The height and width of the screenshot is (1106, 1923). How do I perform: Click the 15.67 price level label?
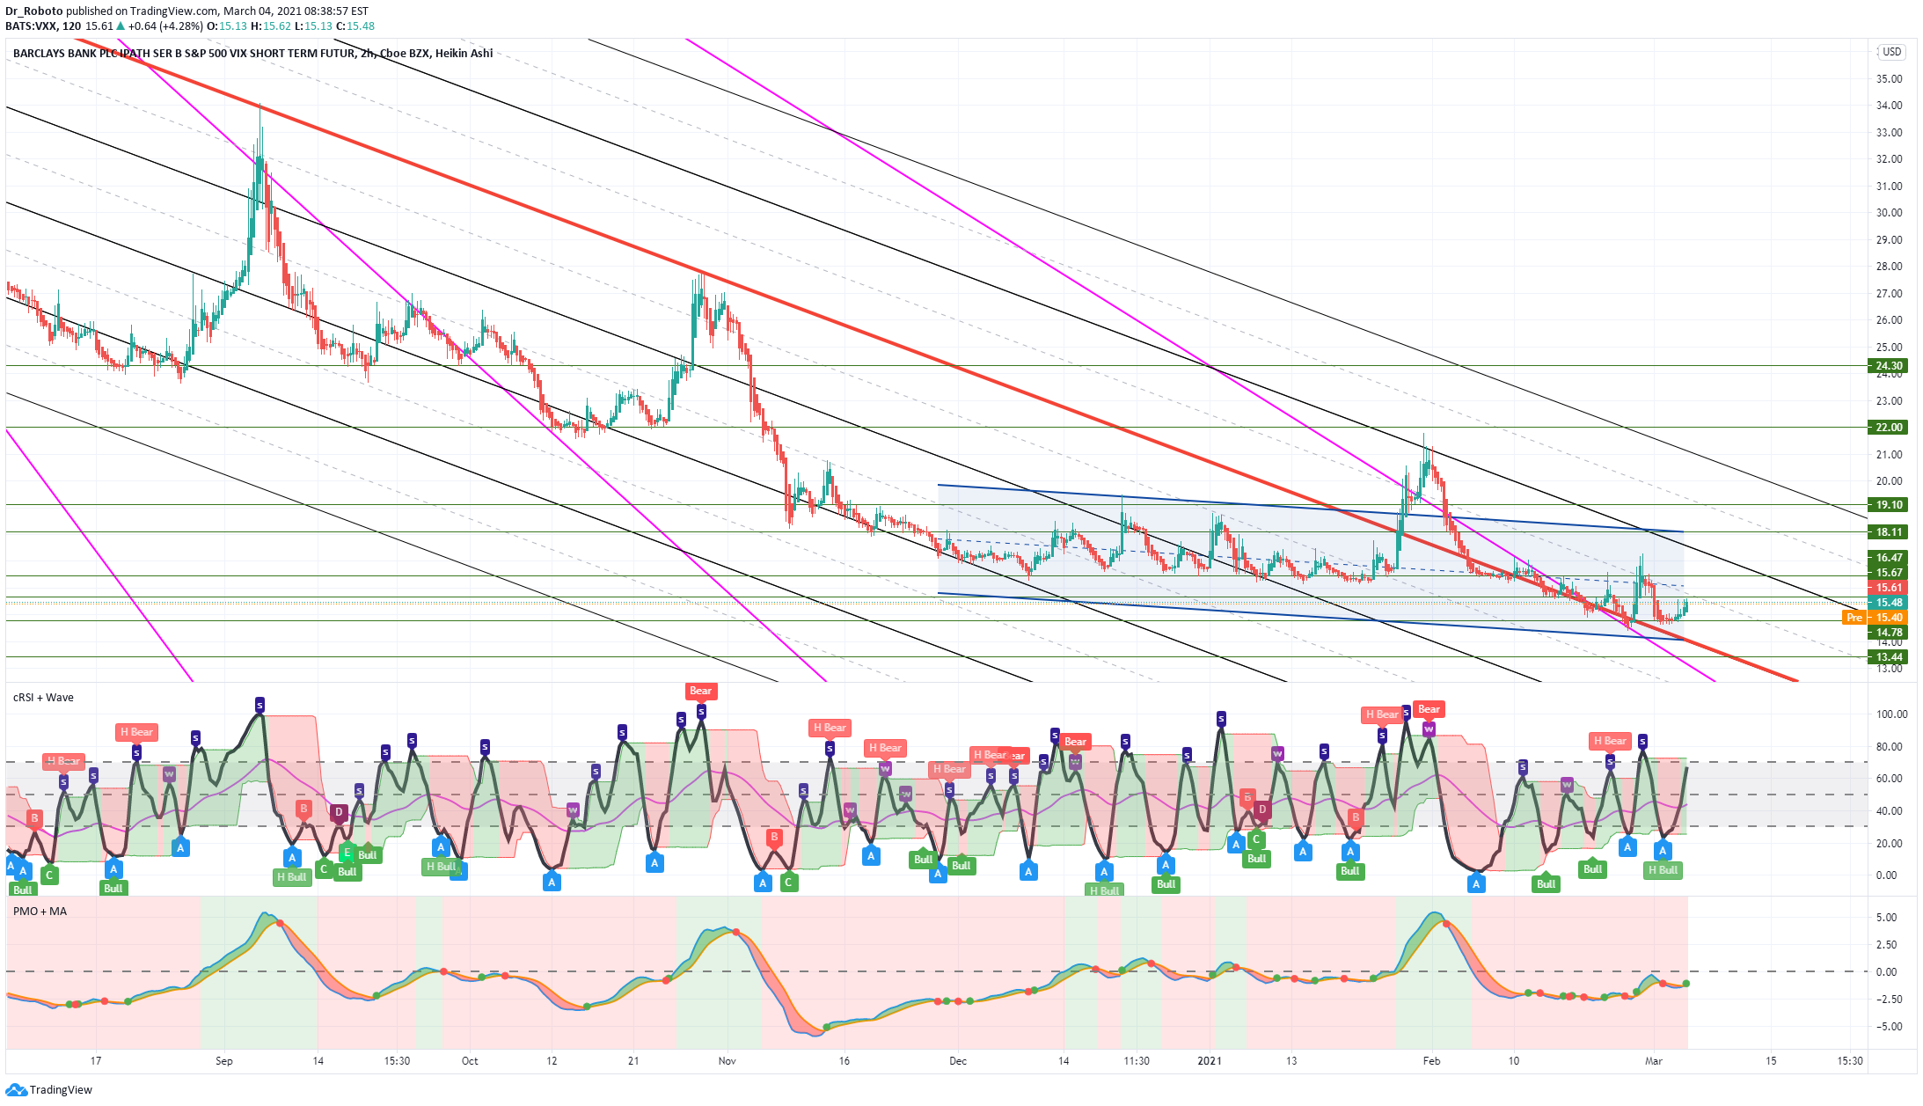(1888, 573)
